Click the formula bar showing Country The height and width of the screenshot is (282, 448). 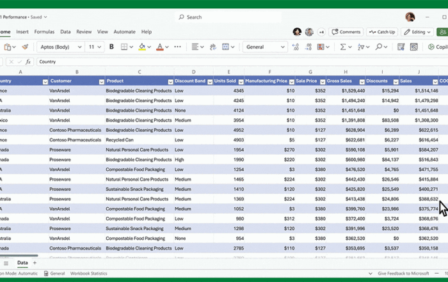[242, 61]
